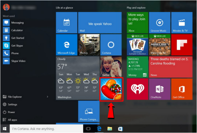Open the Weather tile for Washington

(x=77, y=78)
